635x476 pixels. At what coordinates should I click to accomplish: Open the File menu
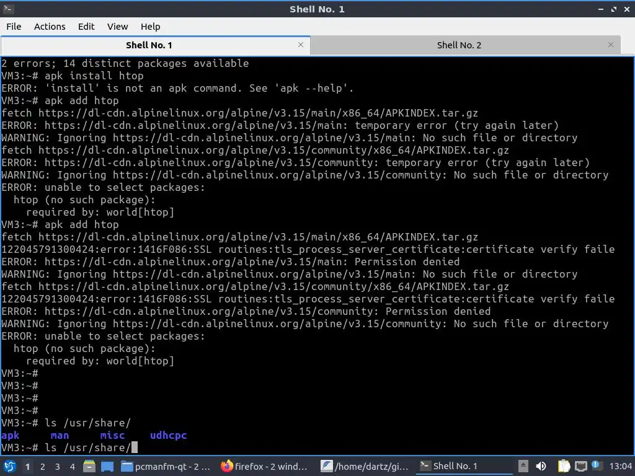point(14,27)
